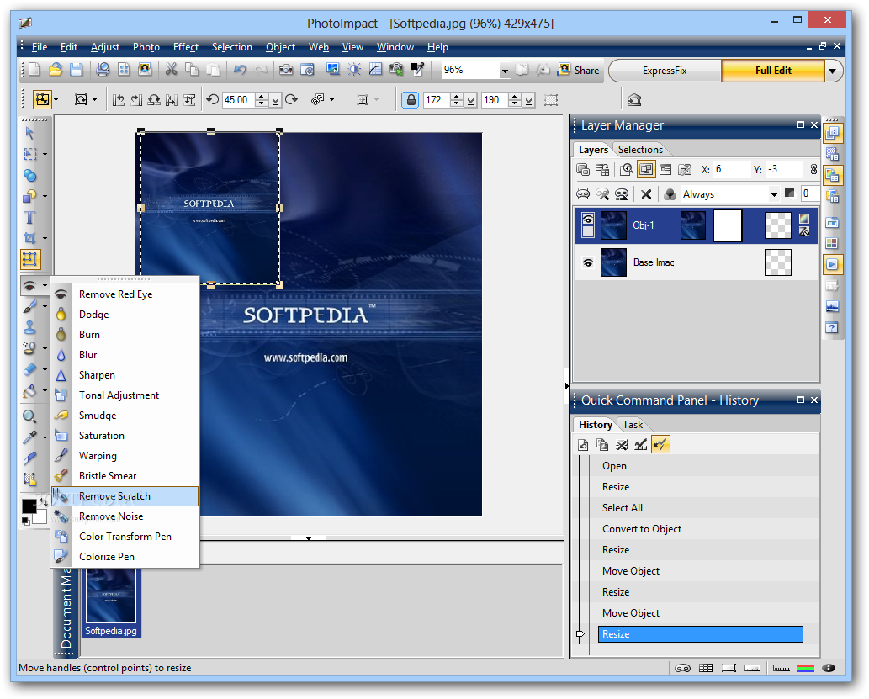Select the Text tool

30,217
